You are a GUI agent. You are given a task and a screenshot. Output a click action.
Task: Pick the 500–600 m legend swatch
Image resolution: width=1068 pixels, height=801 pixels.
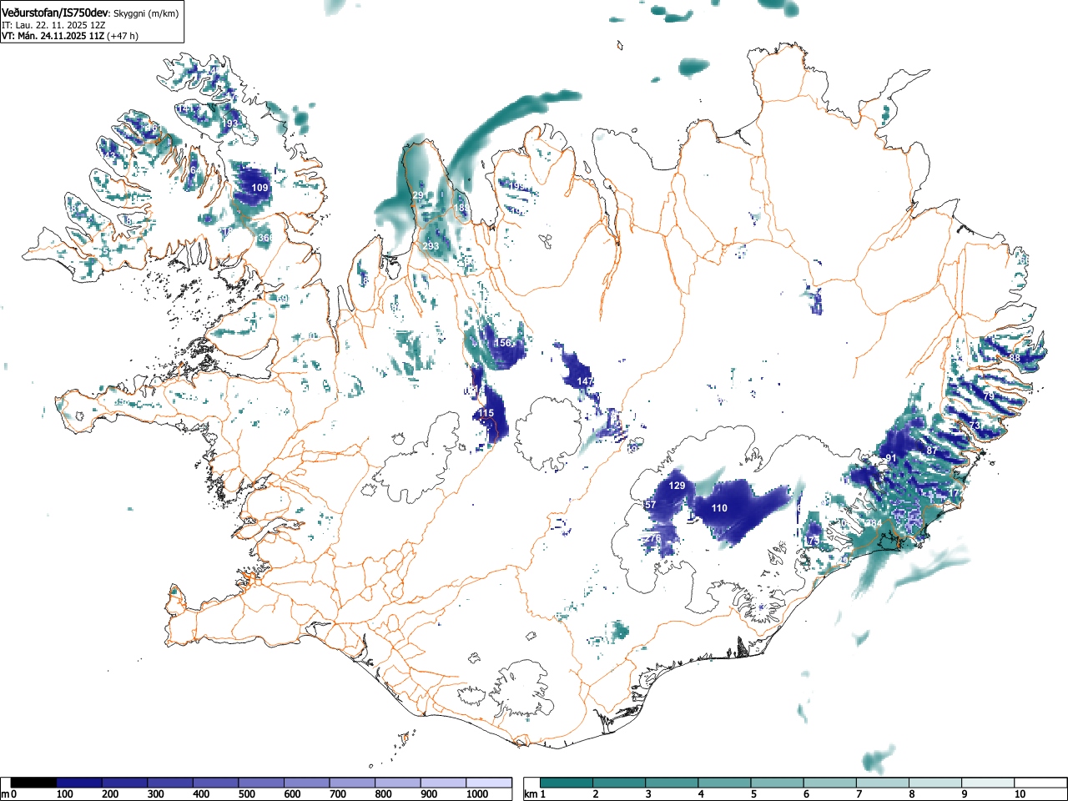coord(261,783)
